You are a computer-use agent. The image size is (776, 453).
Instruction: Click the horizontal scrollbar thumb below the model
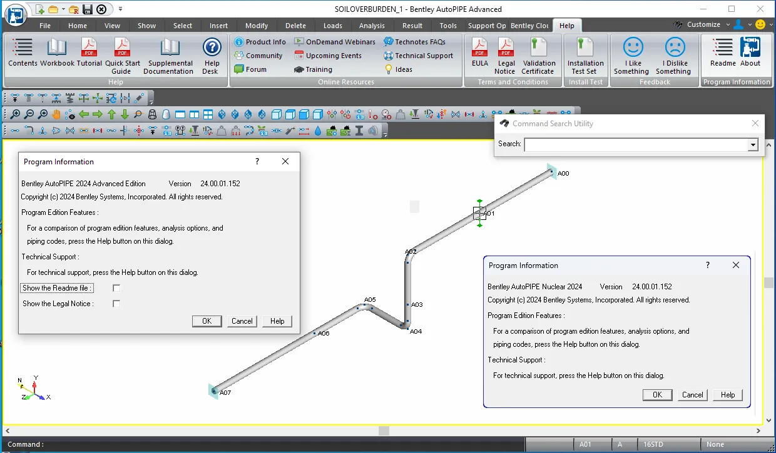(x=384, y=431)
